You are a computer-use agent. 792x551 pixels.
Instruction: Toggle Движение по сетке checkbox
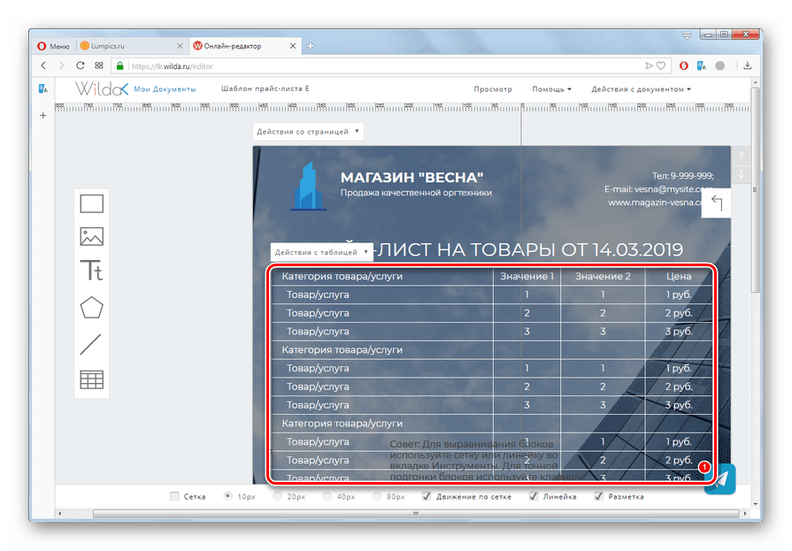pyautogui.click(x=427, y=496)
